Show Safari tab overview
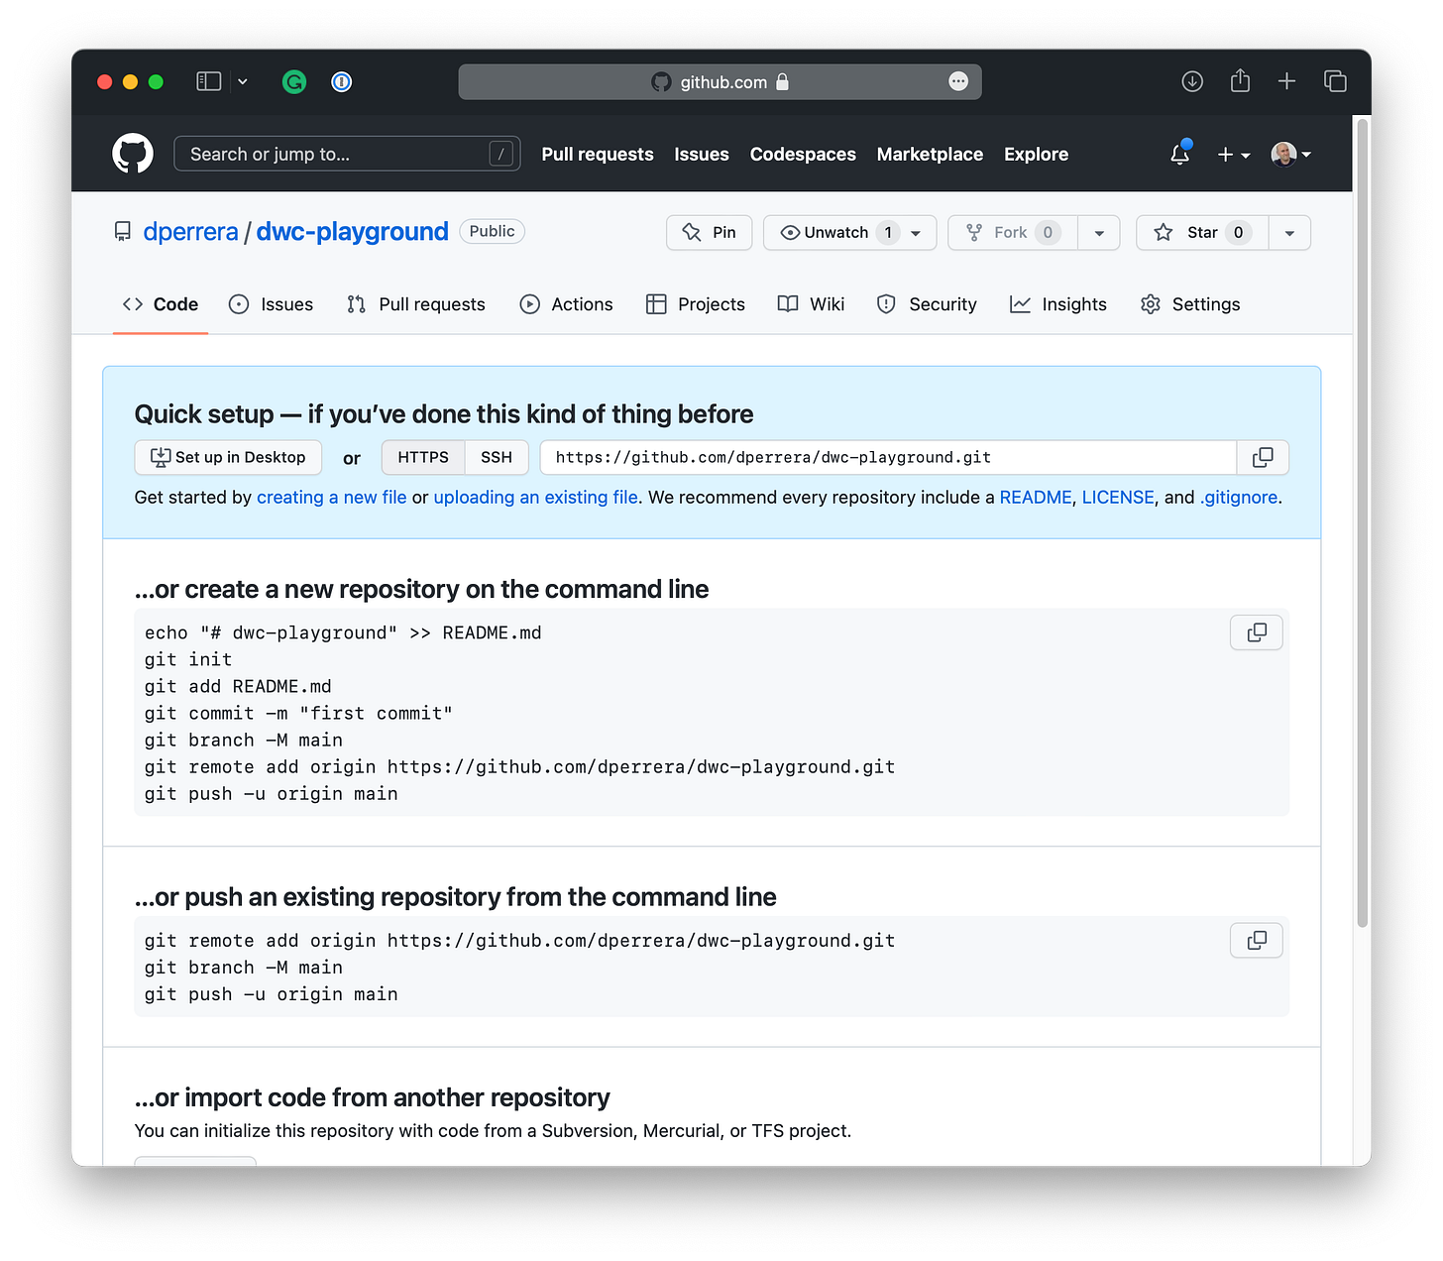The image size is (1443, 1261). pyautogui.click(x=1335, y=81)
